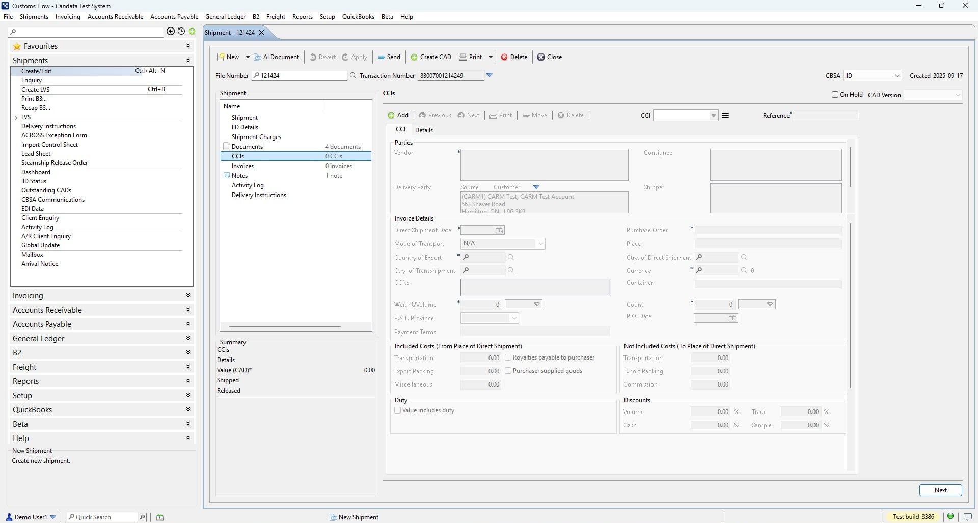Viewport: 978px width, 523px height.
Task: Click the green connection status indicator
Action: coord(950,517)
